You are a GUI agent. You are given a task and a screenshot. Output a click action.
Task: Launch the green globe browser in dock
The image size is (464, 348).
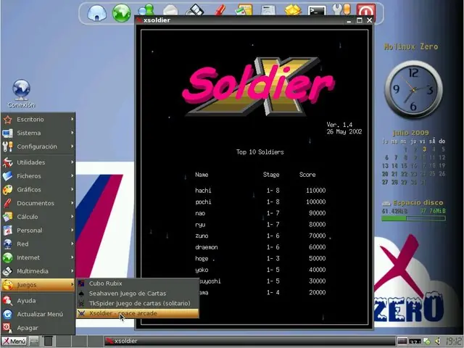121,13
